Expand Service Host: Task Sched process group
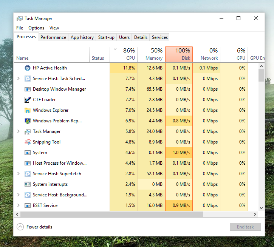The image size is (274, 247). point(19,79)
